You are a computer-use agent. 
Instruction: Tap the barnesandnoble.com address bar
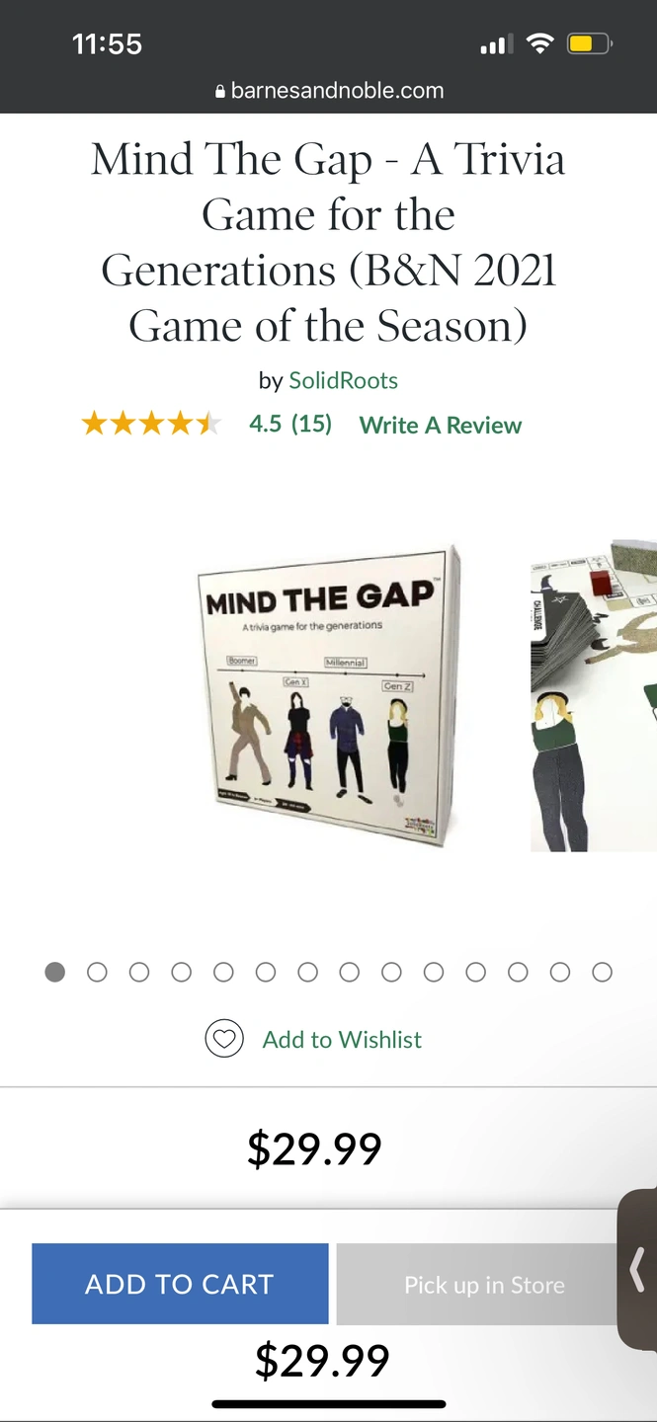click(329, 91)
